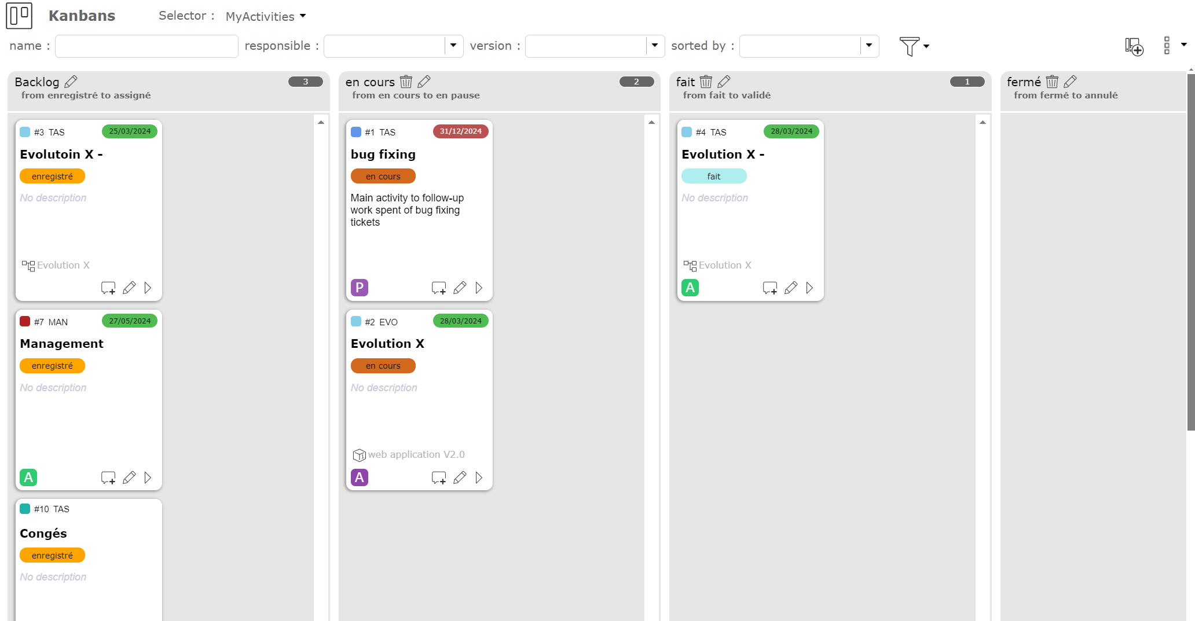Create a new kanban with the top-right icon
Screen dimensions: 1195x621
1134,47
